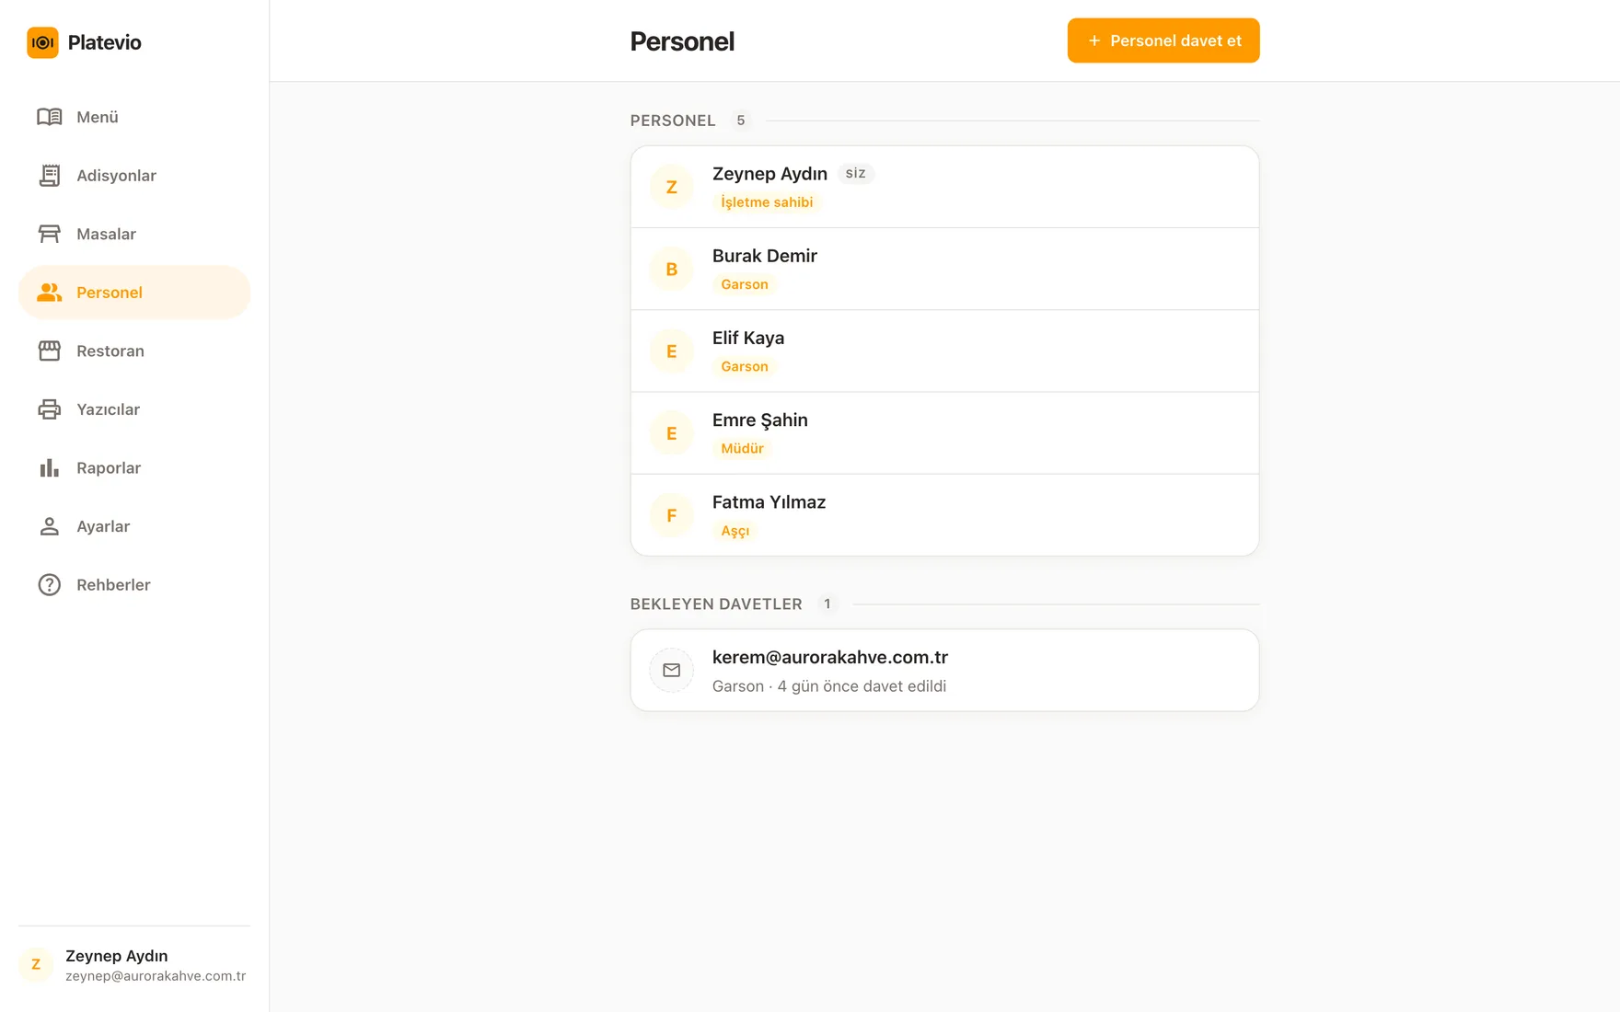This screenshot has width=1620, height=1012.
Task: Select the Adisyonlar receipt icon
Action: 50,176
